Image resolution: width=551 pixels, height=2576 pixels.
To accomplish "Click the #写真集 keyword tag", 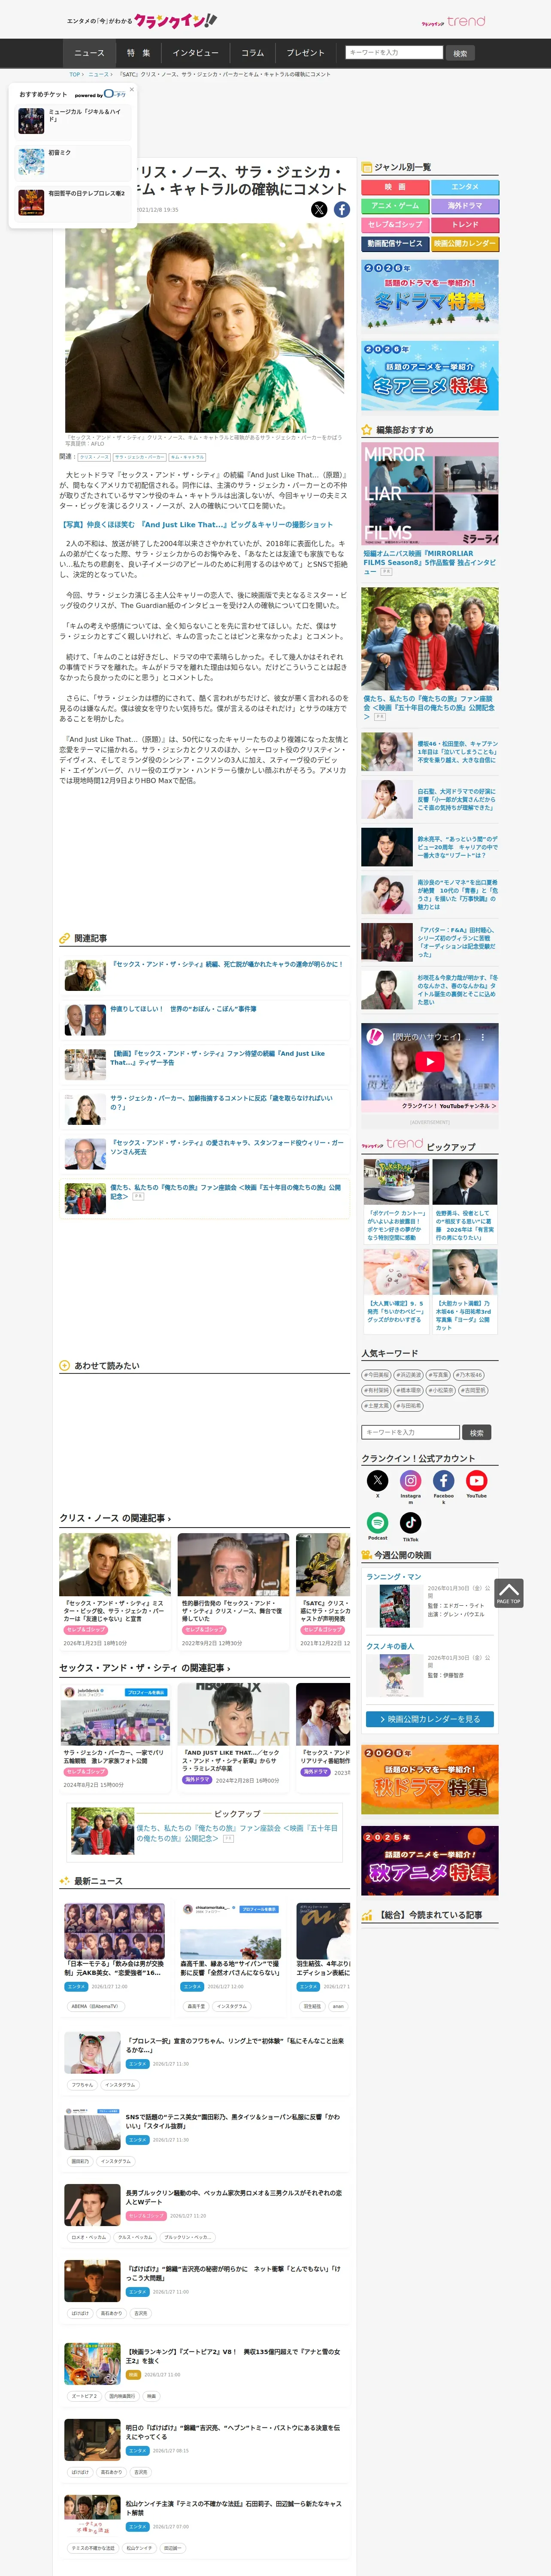I will pos(438,1375).
